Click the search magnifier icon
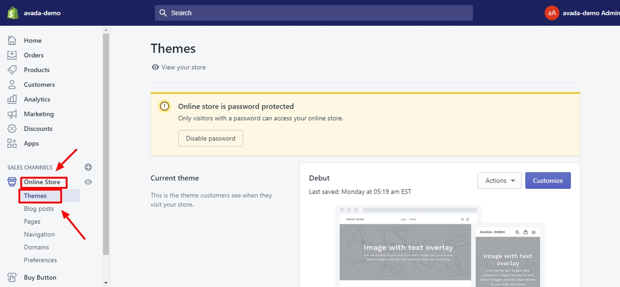Screen dimensions: 620x287 point(163,13)
